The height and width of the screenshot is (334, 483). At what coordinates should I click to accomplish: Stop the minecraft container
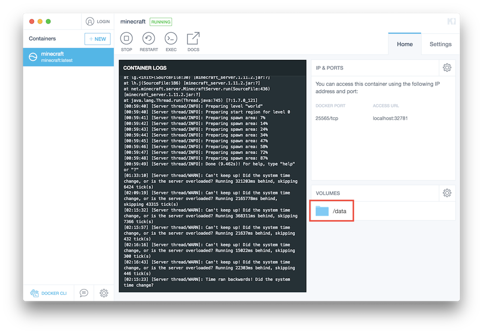coord(126,39)
